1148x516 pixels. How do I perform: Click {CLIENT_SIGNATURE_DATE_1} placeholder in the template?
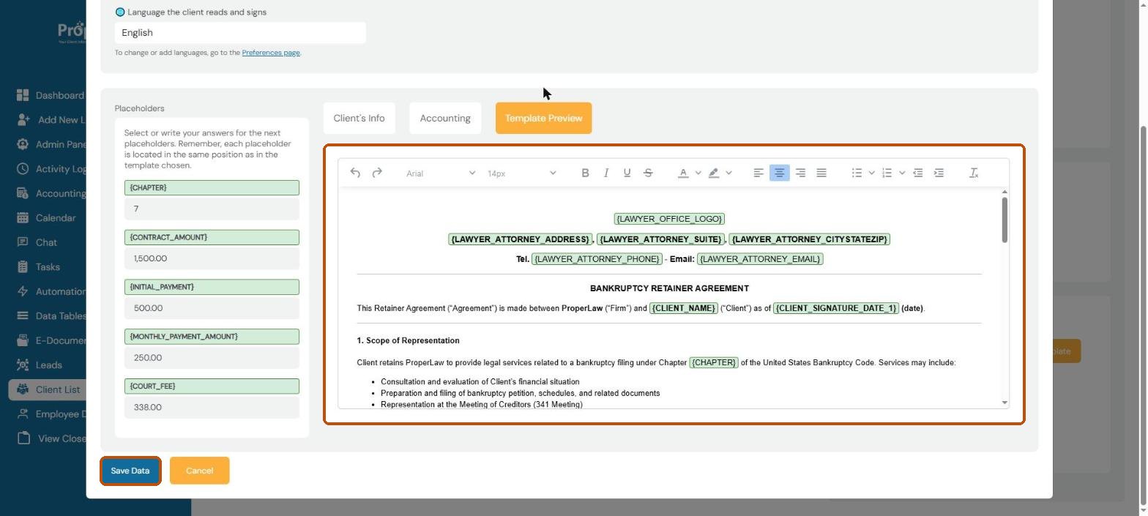coord(836,308)
